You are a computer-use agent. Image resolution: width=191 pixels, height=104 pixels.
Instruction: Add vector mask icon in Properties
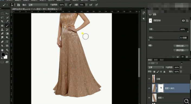point(187,21)
